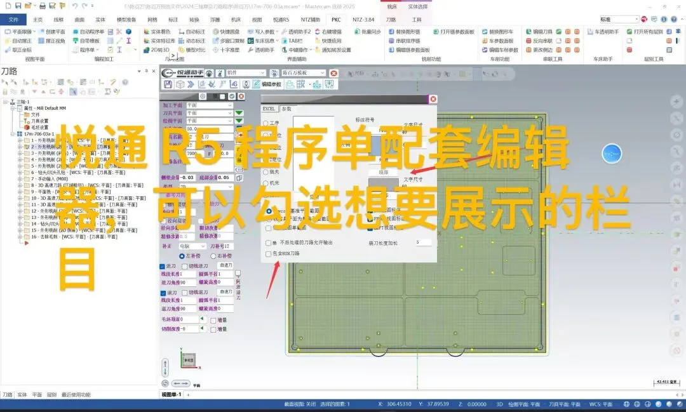Open the 标准 dropdown at top right
This screenshot has height=412, width=686.
click(x=619, y=19)
